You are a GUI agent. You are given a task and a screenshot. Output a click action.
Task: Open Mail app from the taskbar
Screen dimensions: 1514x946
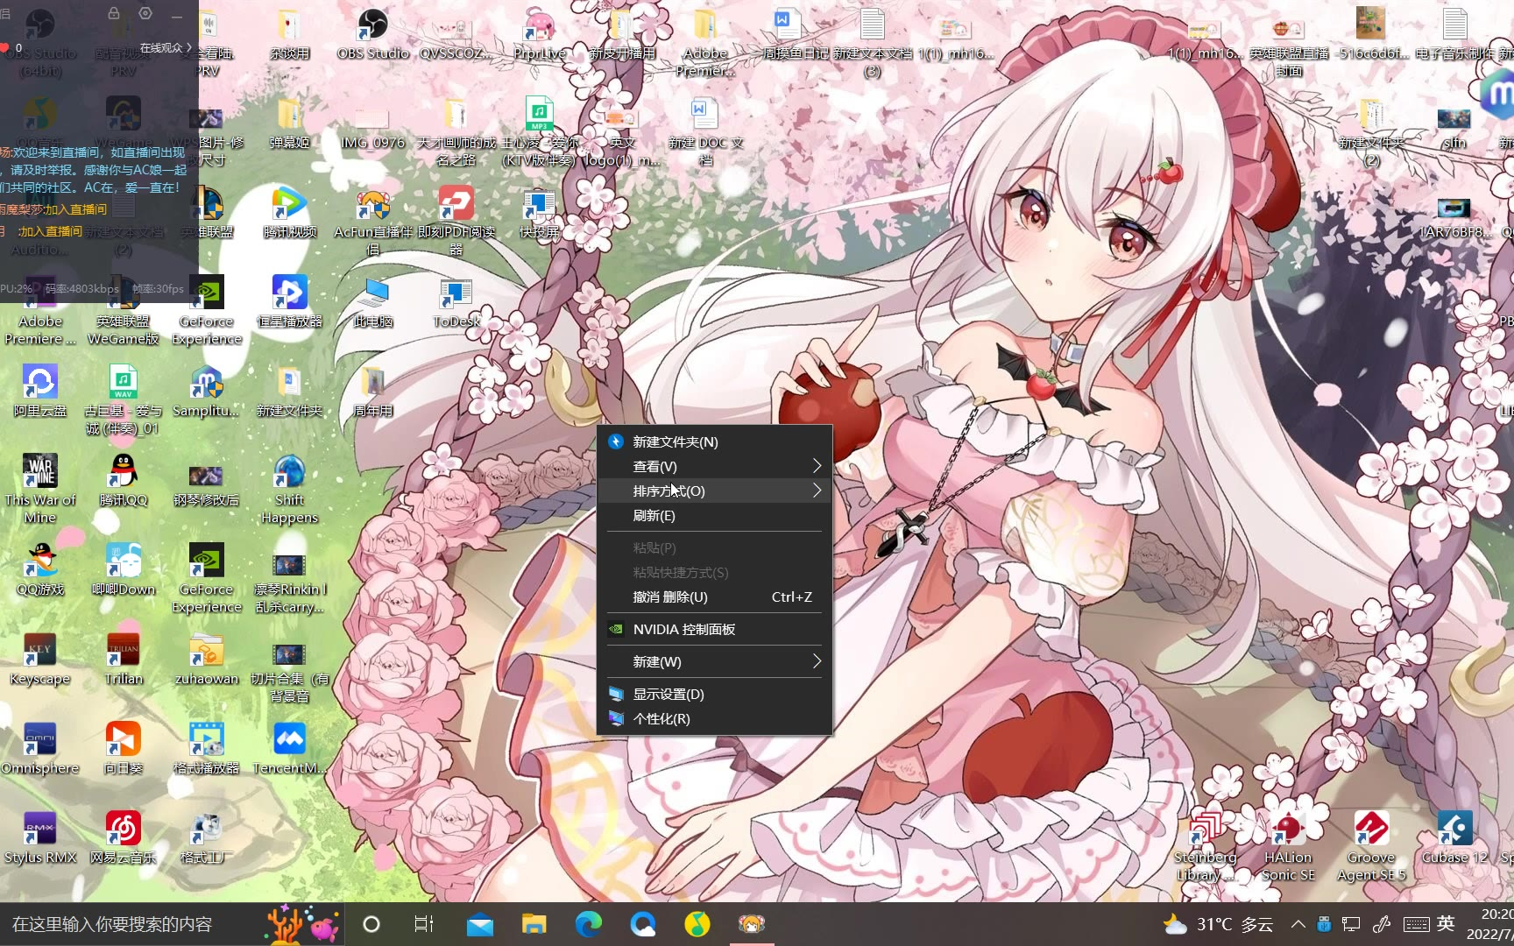pyautogui.click(x=479, y=924)
